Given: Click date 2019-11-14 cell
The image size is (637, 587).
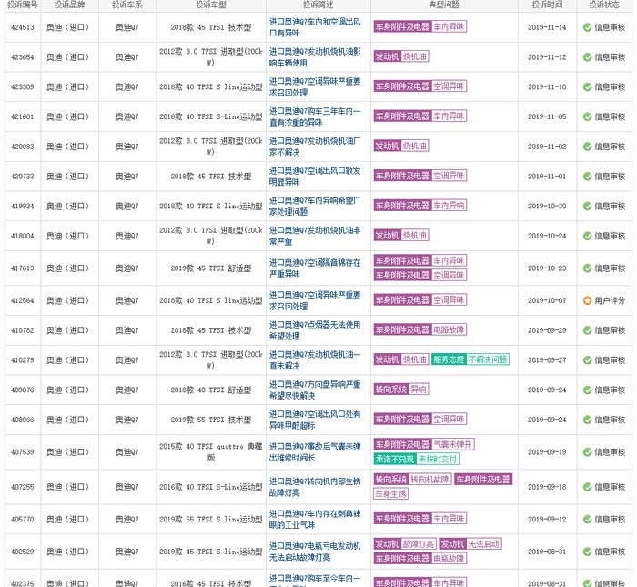Looking at the screenshot, I should [547, 27].
